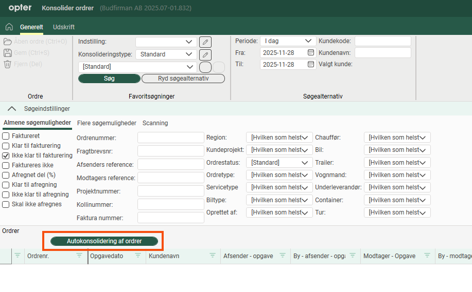The width and height of the screenshot is (472, 292).
Task: Tick the Klar til afregning checkbox
Action: click(x=6, y=185)
